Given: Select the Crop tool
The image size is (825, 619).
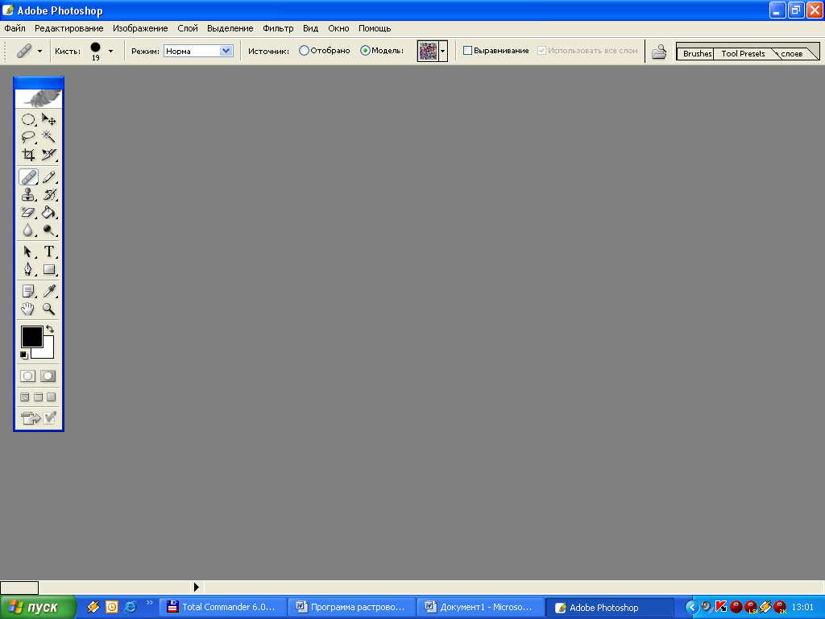Looking at the screenshot, I should tap(28, 155).
